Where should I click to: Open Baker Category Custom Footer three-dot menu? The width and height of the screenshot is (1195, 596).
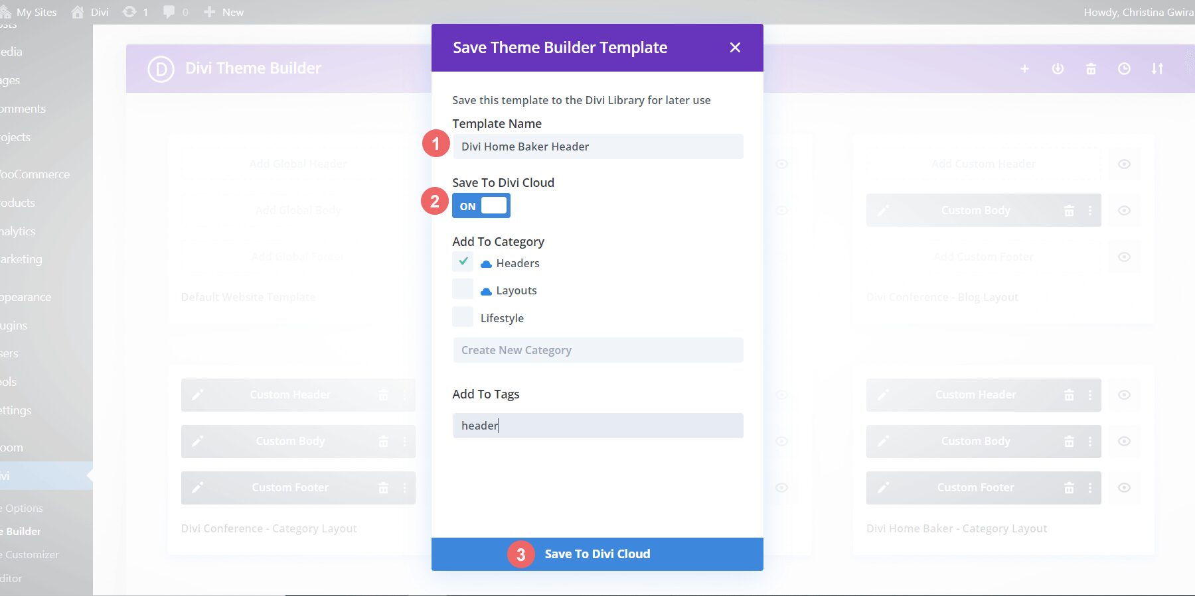click(x=1089, y=487)
